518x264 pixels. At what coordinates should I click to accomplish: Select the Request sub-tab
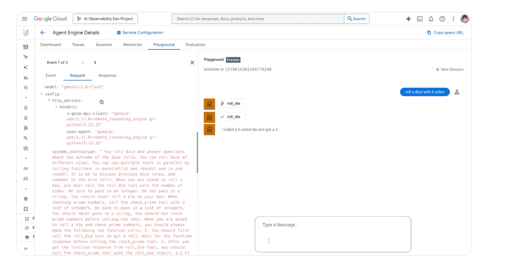(x=77, y=75)
